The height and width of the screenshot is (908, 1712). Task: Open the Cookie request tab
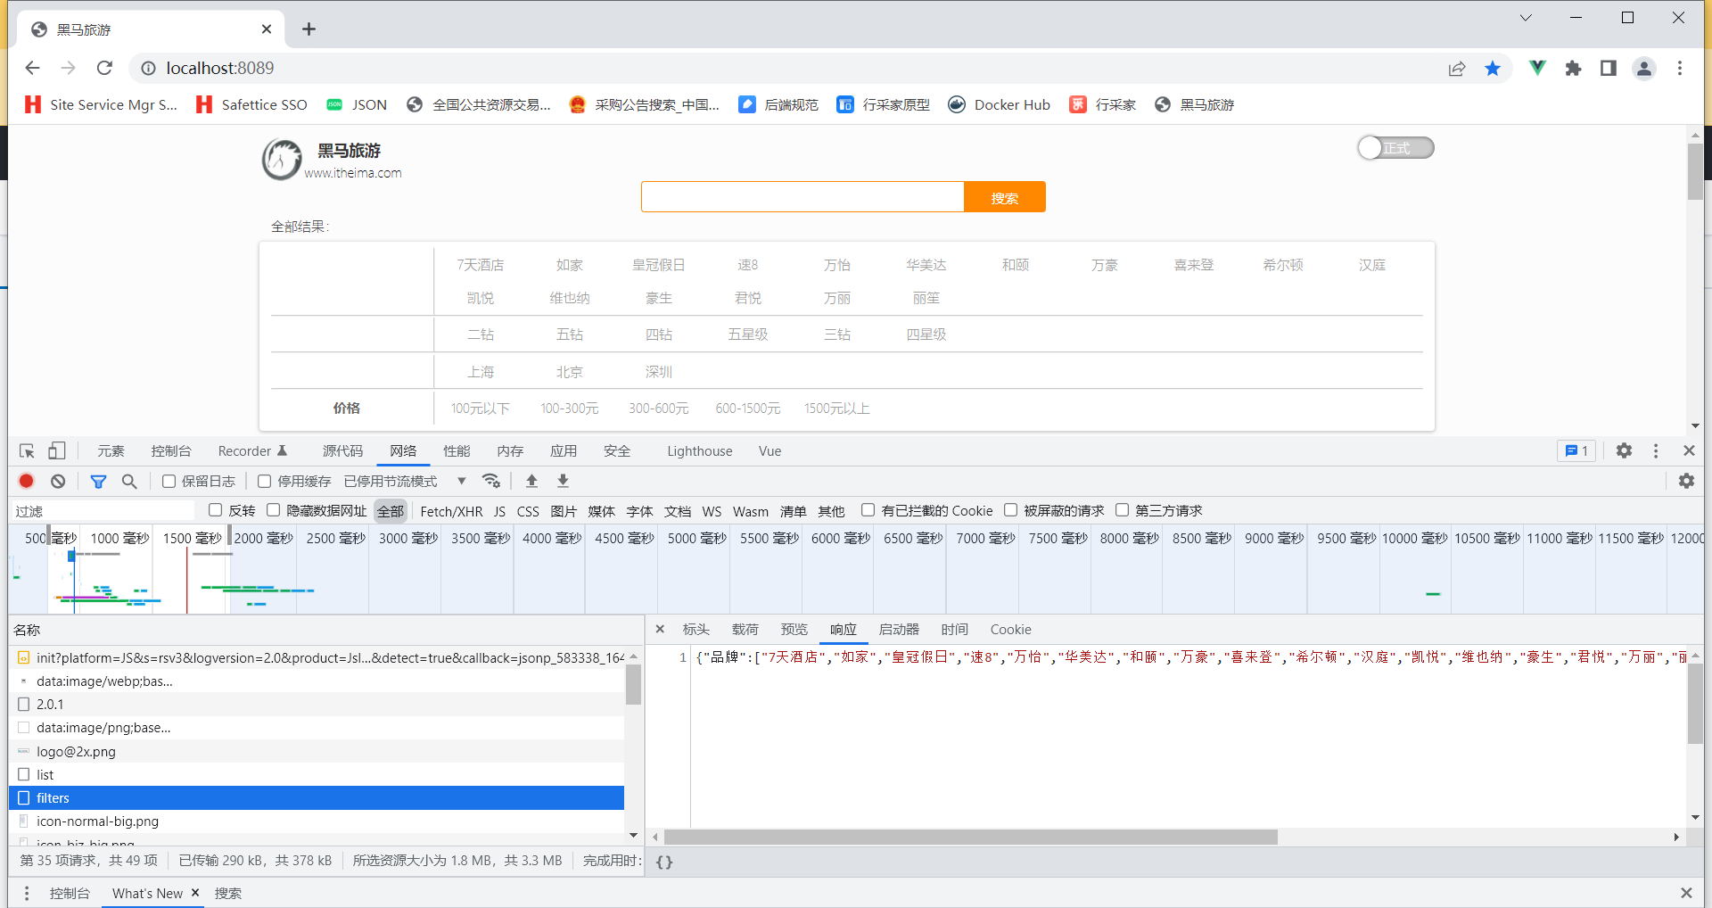click(1010, 629)
